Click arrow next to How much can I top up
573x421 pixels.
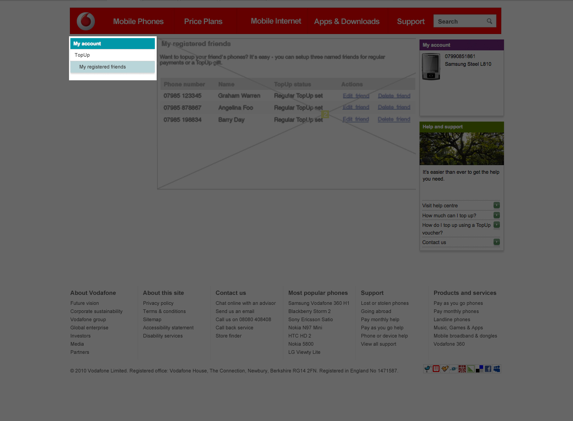click(497, 215)
